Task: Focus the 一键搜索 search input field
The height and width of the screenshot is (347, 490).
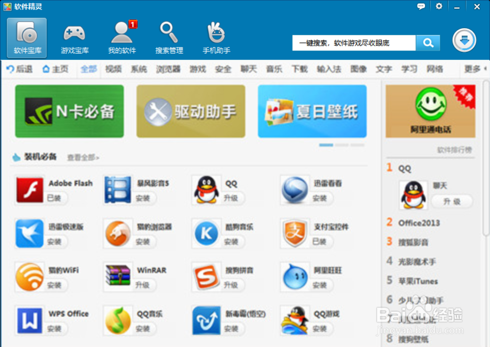Action: [x=354, y=43]
